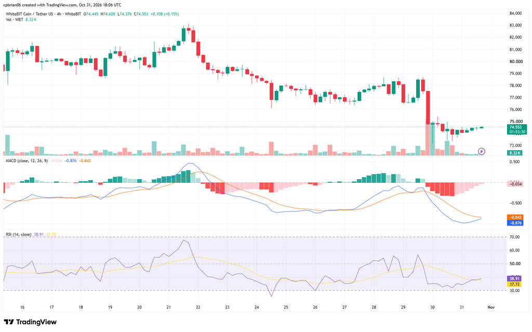Click the TradingView logo at bottom left
This screenshot has width=532, height=332.
(30, 322)
